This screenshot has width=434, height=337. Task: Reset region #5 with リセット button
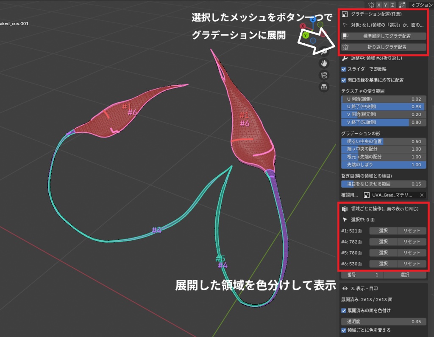[x=412, y=253]
